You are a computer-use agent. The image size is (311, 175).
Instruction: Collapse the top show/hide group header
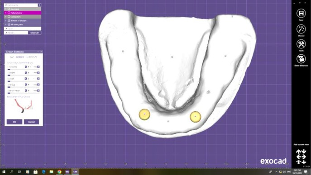6,5
